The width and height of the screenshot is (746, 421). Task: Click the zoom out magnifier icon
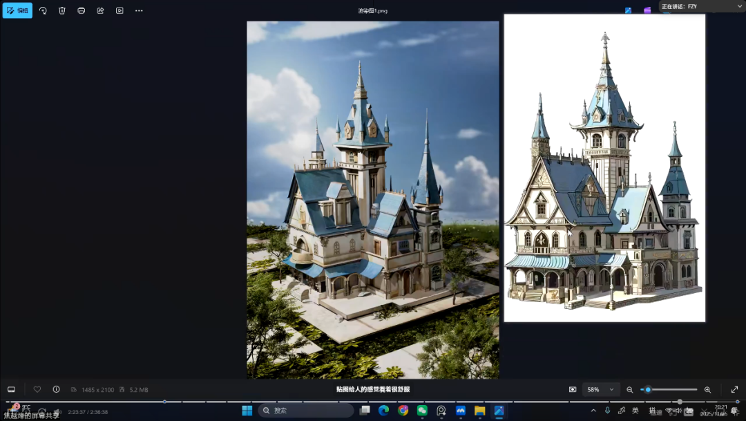[630, 389]
